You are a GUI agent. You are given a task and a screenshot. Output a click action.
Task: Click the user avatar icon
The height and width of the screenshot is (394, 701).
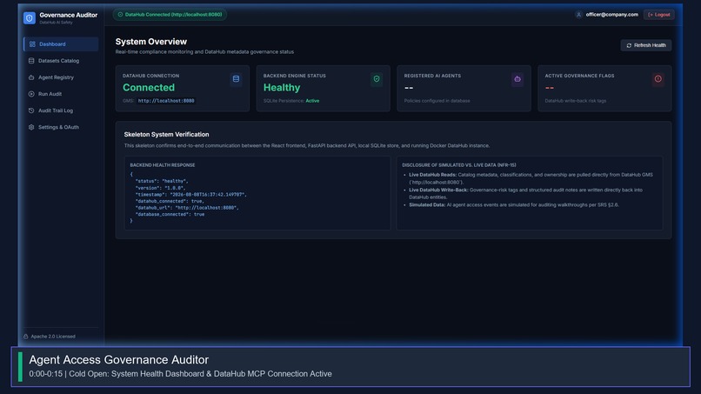pos(578,14)
